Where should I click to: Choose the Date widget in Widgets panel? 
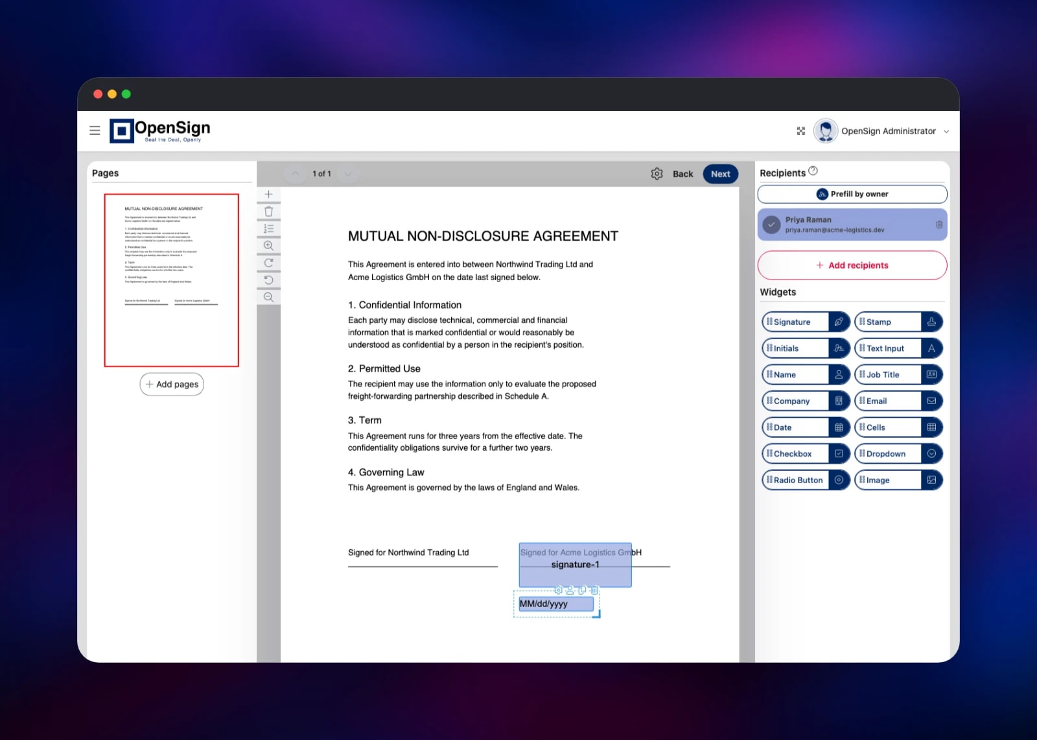806,427
